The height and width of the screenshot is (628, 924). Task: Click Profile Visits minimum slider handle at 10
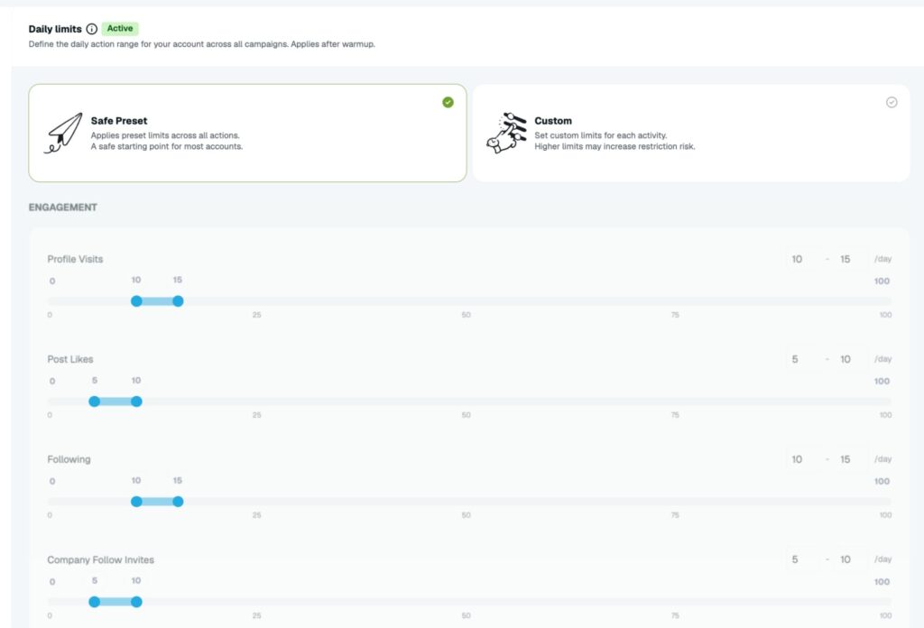pyautogui.click(x=136, y=301)
